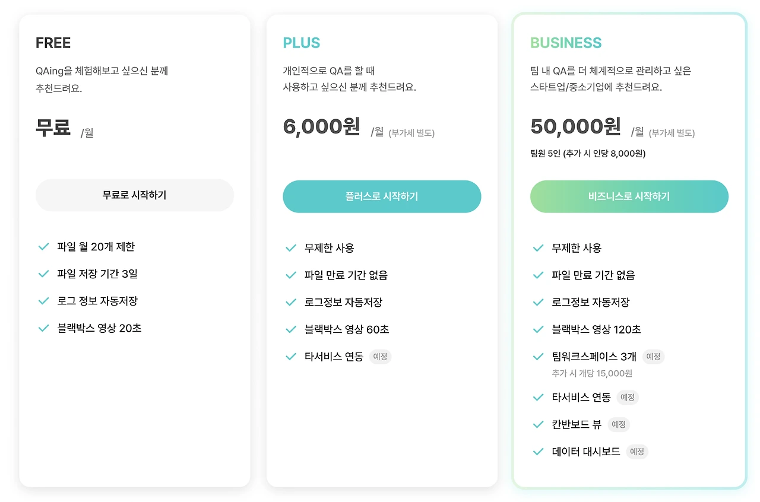
Task: Click the 예정 badge beside 칸반보드 뷰
Action: (619, 424)
